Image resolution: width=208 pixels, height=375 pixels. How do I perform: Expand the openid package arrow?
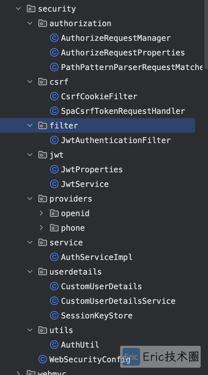[41, 213]
